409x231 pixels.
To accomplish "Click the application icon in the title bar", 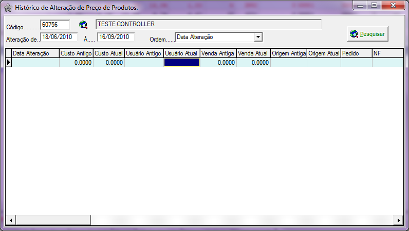I will coord(8,8).
